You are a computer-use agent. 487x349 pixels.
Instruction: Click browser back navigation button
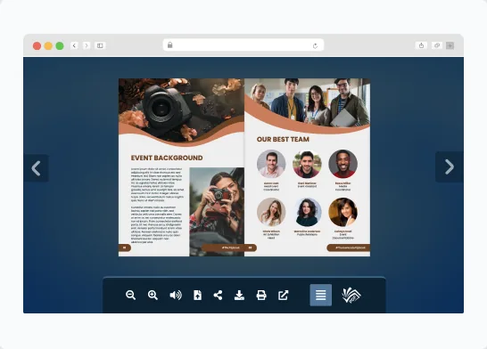tap(74, 45)
